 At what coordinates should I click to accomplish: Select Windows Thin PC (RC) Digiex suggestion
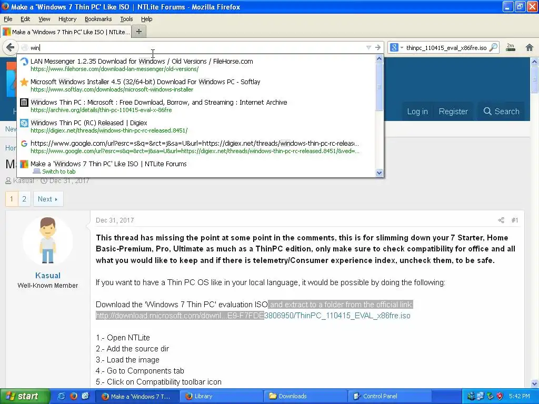(x=196, y=126)
